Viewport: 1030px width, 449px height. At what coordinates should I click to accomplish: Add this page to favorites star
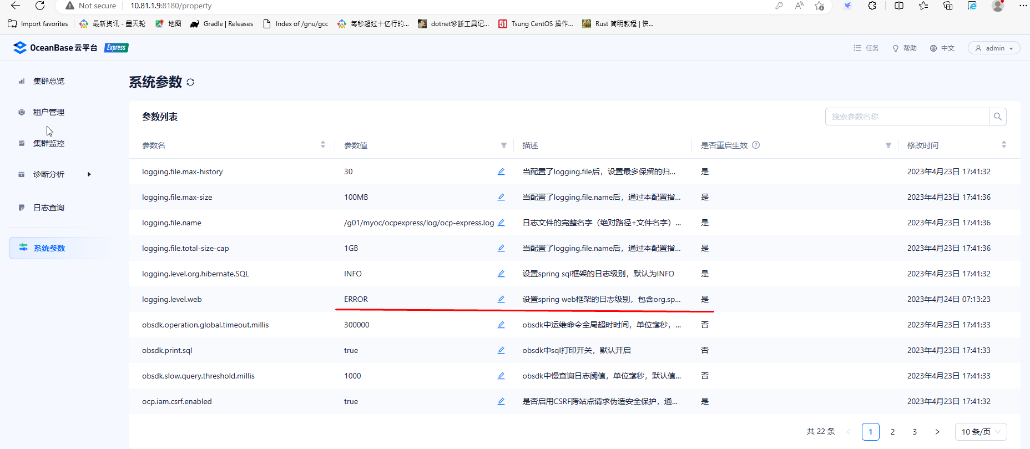click(x=819, y=6)
